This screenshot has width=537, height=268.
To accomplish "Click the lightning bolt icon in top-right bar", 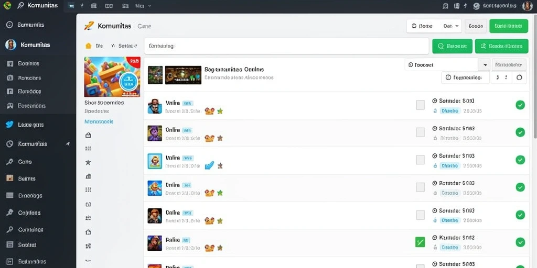I will pyautogui.click(x=465, y=6).
